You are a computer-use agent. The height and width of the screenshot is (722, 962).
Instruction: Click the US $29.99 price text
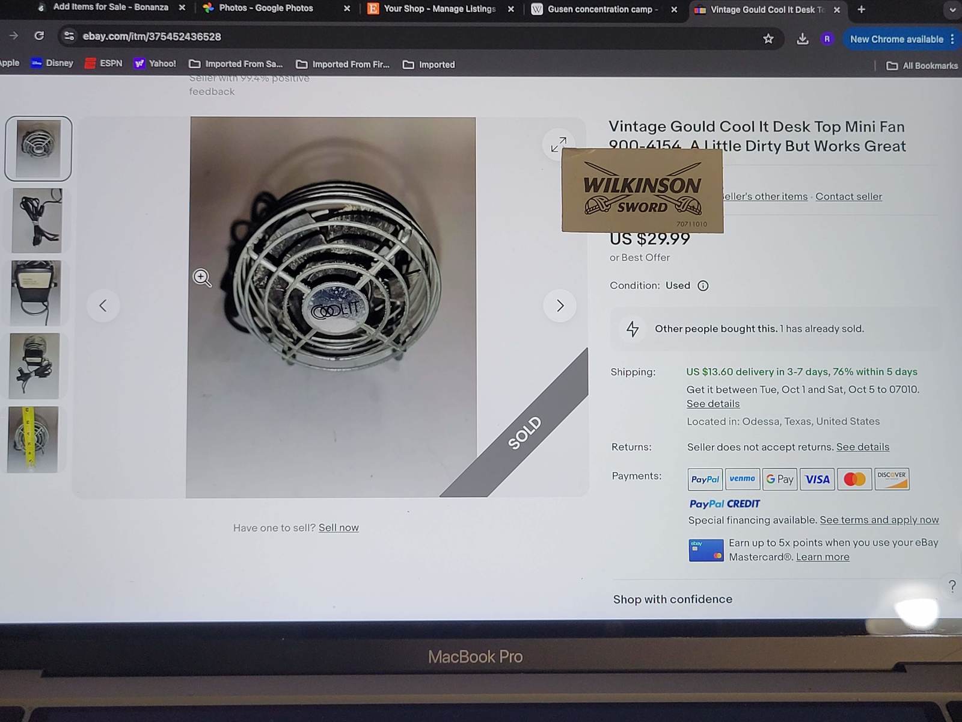coord(650,239)
